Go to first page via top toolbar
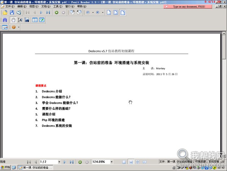Viewport: 227px width, 171px height. [x=28, y=12]
